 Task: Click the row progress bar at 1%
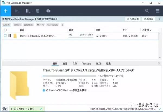[x=81, y=37]
